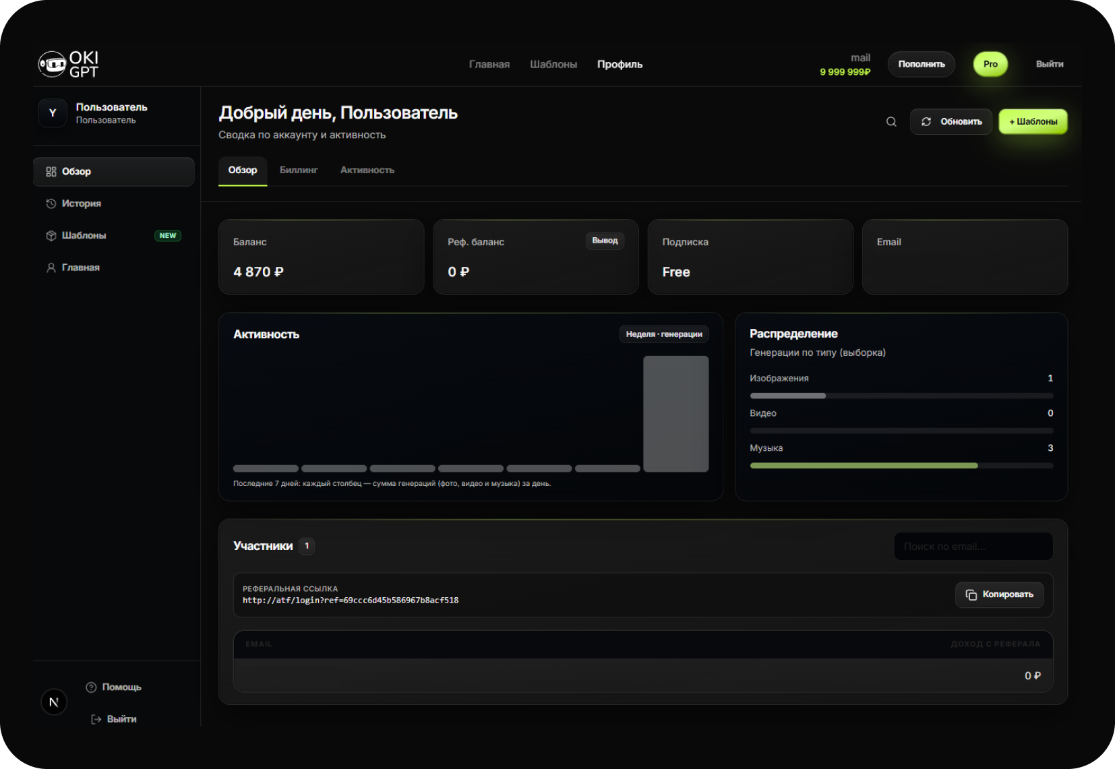This screenshot has width=1115, height=769.
Task: Click the green Pro button
Action: click(990, 65)
